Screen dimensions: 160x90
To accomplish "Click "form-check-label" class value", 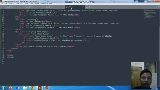I will [x=40, y=34].
